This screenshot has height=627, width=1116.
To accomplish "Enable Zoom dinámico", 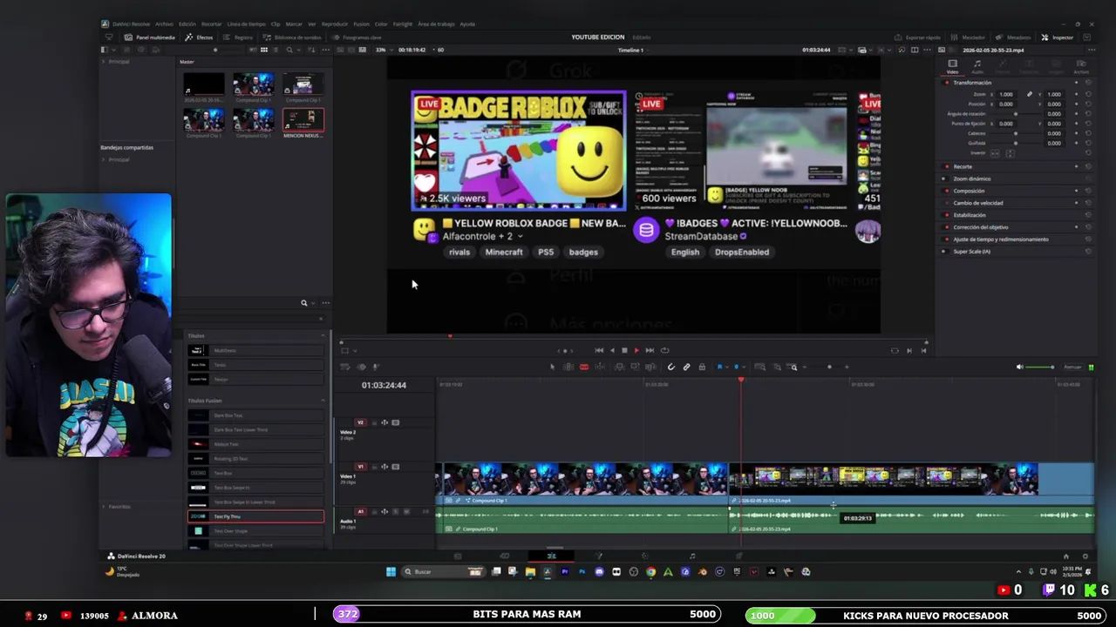I will click(x=945, y=179).
